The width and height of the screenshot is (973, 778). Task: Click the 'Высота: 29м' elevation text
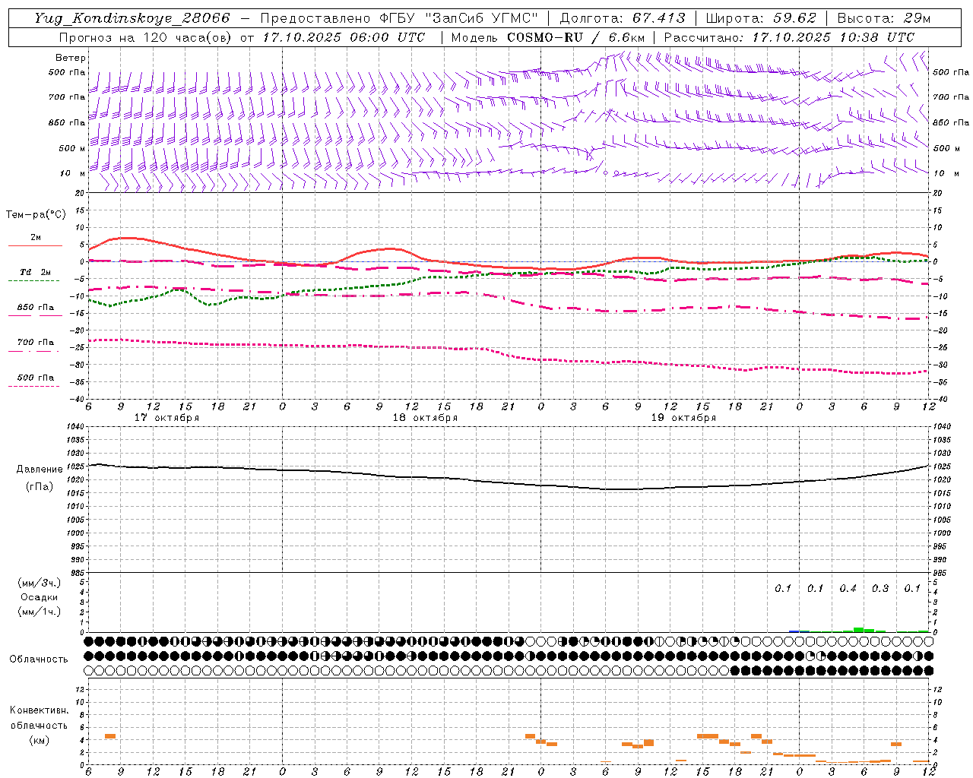point(883,18)
